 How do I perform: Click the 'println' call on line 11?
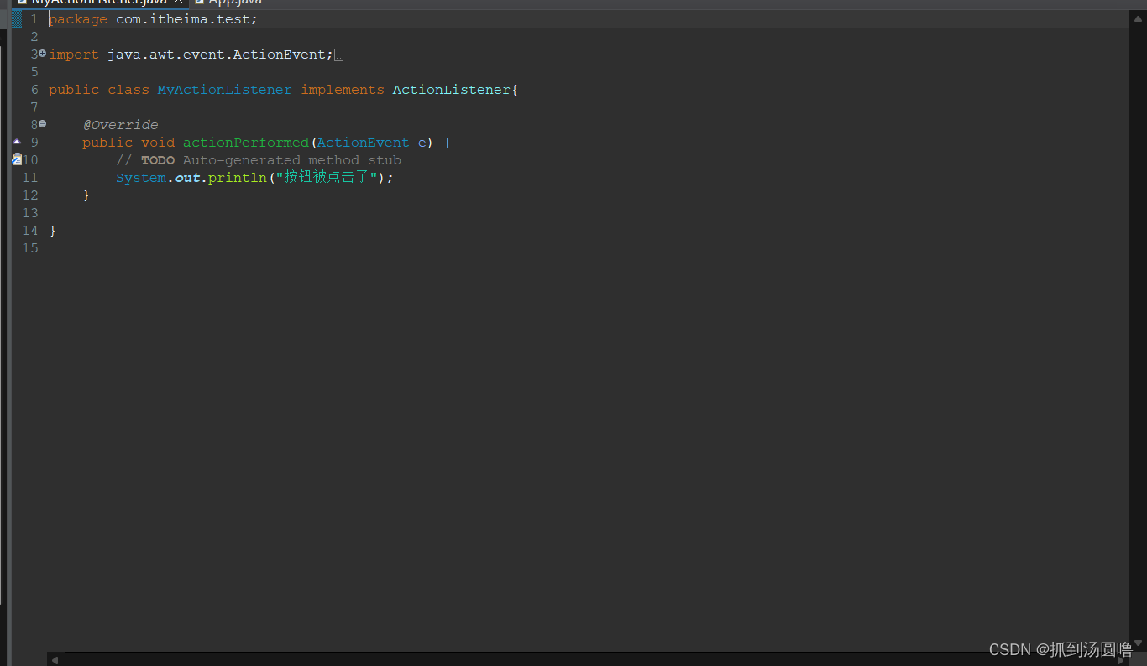[x=237, y=178]
